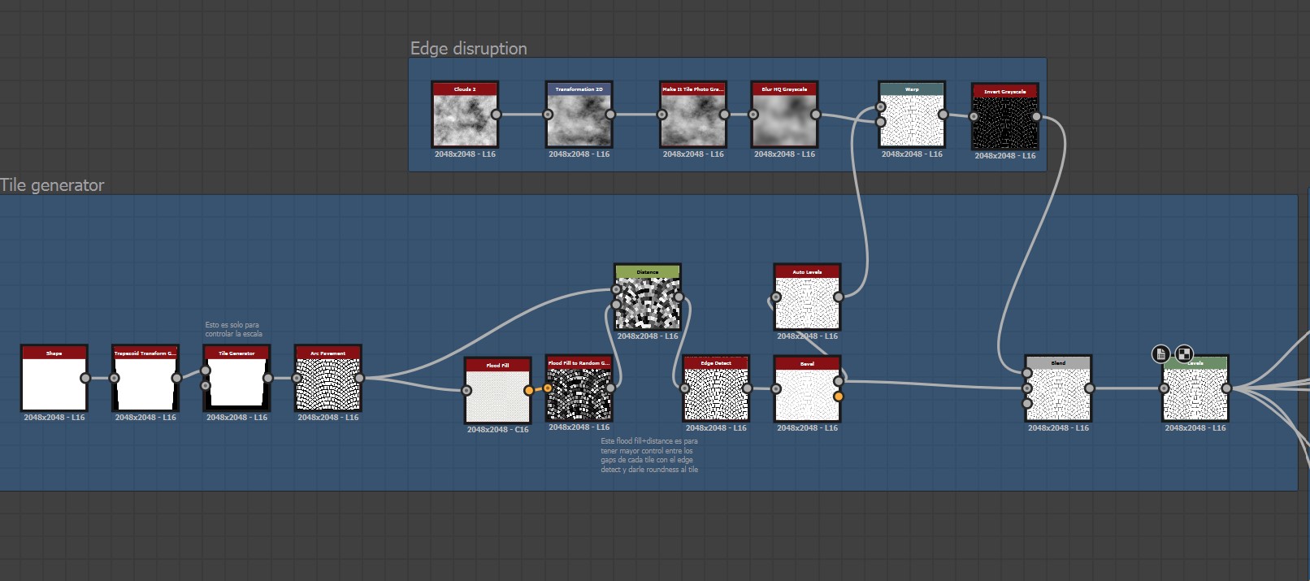Click the Tile Generator output connector
The image size is (1310, 581).
tap(267, 378)
